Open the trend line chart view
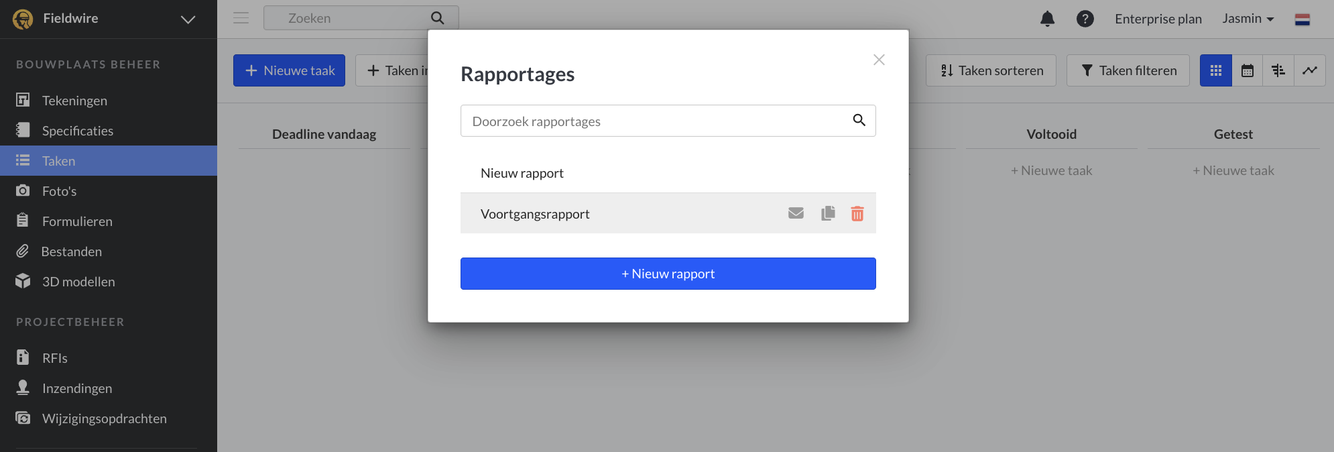The image size is (1334, 452). tap(1310, 70)
